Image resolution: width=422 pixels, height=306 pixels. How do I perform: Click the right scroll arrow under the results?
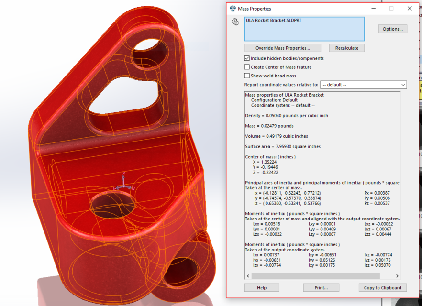click(397, 276)
